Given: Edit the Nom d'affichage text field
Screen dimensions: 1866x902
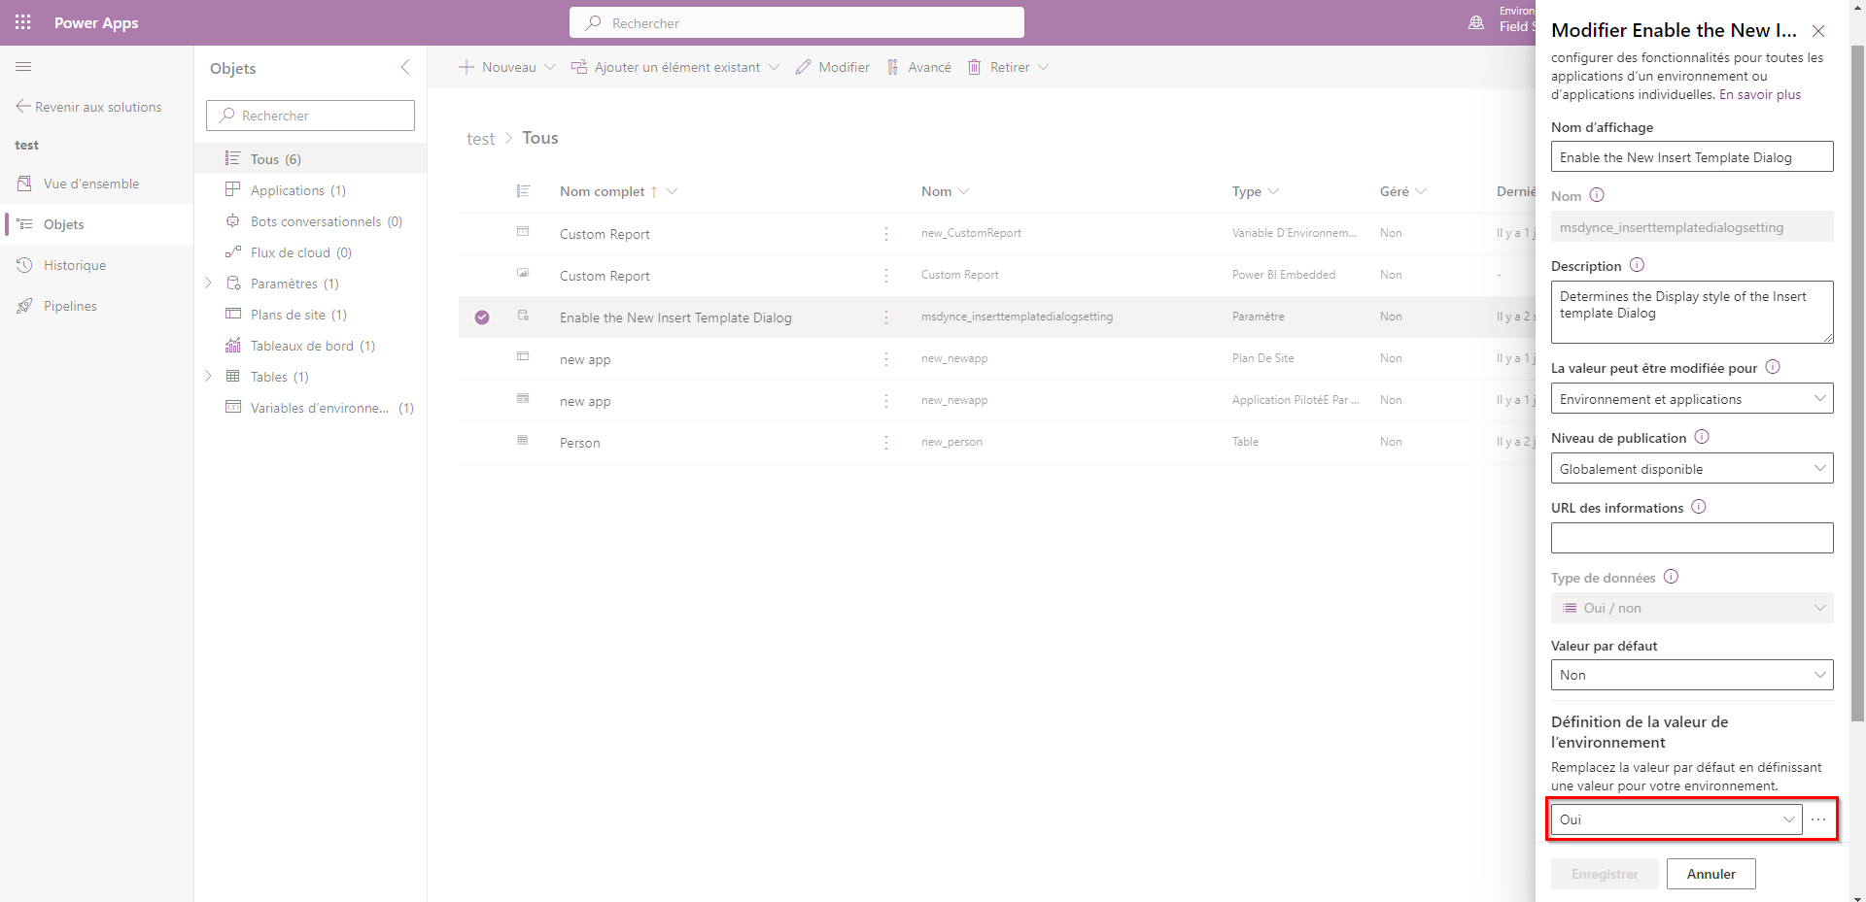Looking at the screenshot, I should pos(1692,157).
